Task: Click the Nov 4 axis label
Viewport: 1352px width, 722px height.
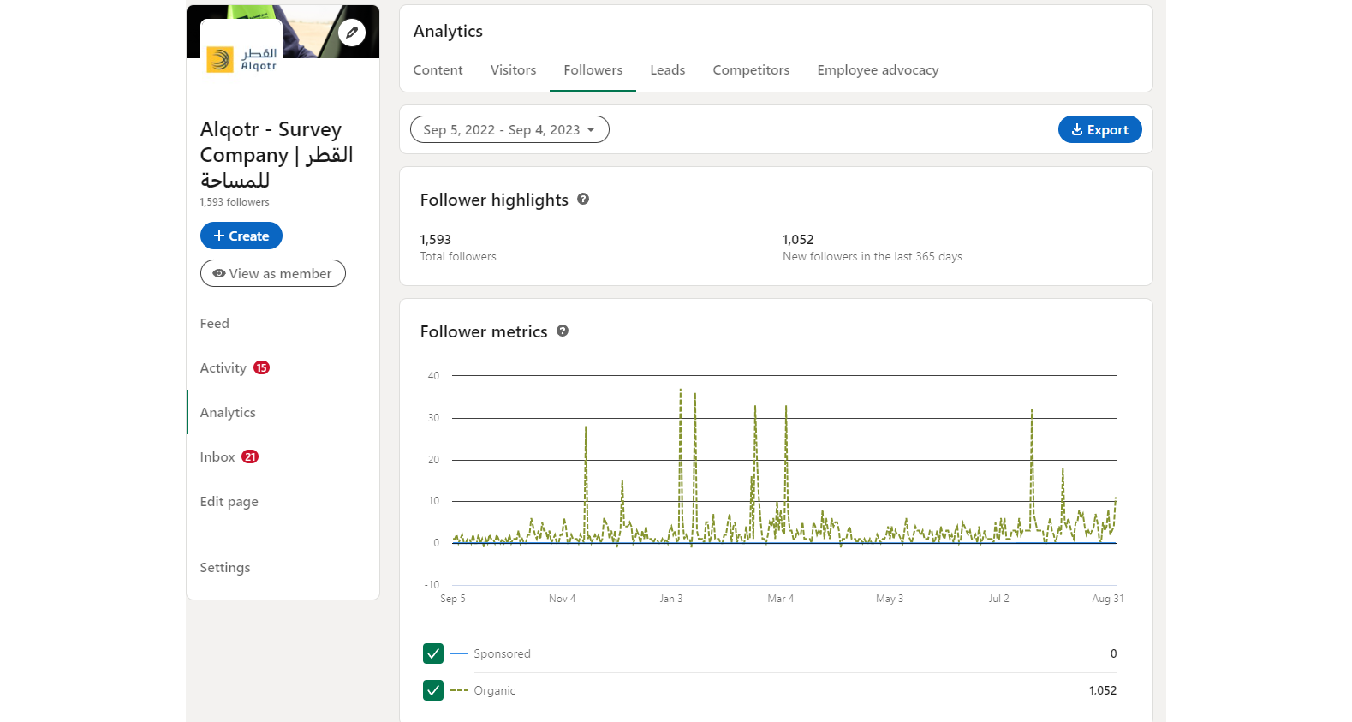Action: tap(563, 599)
